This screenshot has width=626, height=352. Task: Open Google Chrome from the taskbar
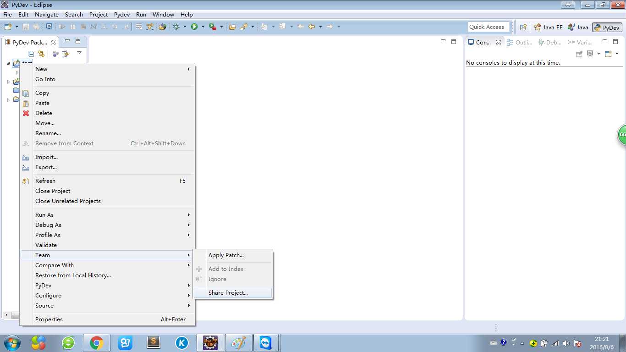click(96, 343)
